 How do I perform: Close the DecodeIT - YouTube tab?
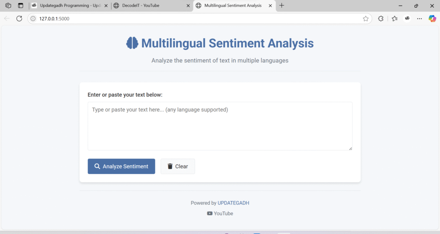(x=188, y=6)
